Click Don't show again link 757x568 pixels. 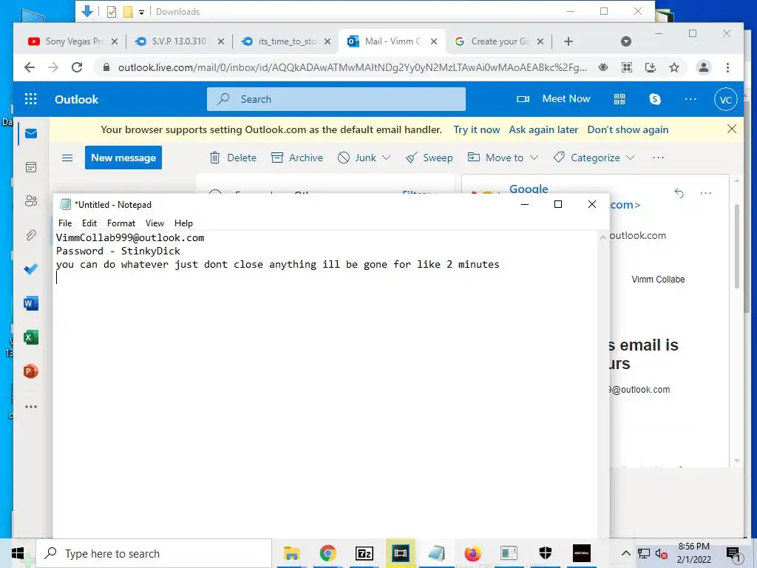pyautogui.click(x=628, y=129)
